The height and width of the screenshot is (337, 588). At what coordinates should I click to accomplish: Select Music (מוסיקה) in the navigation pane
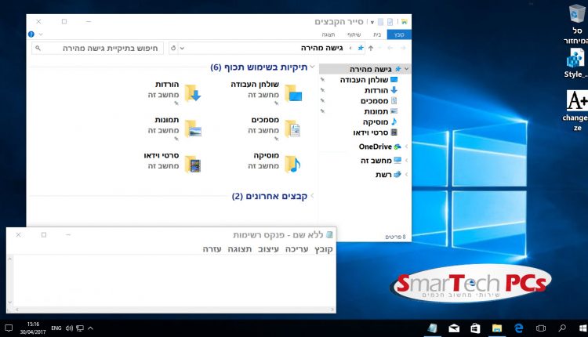pos(379,121)
